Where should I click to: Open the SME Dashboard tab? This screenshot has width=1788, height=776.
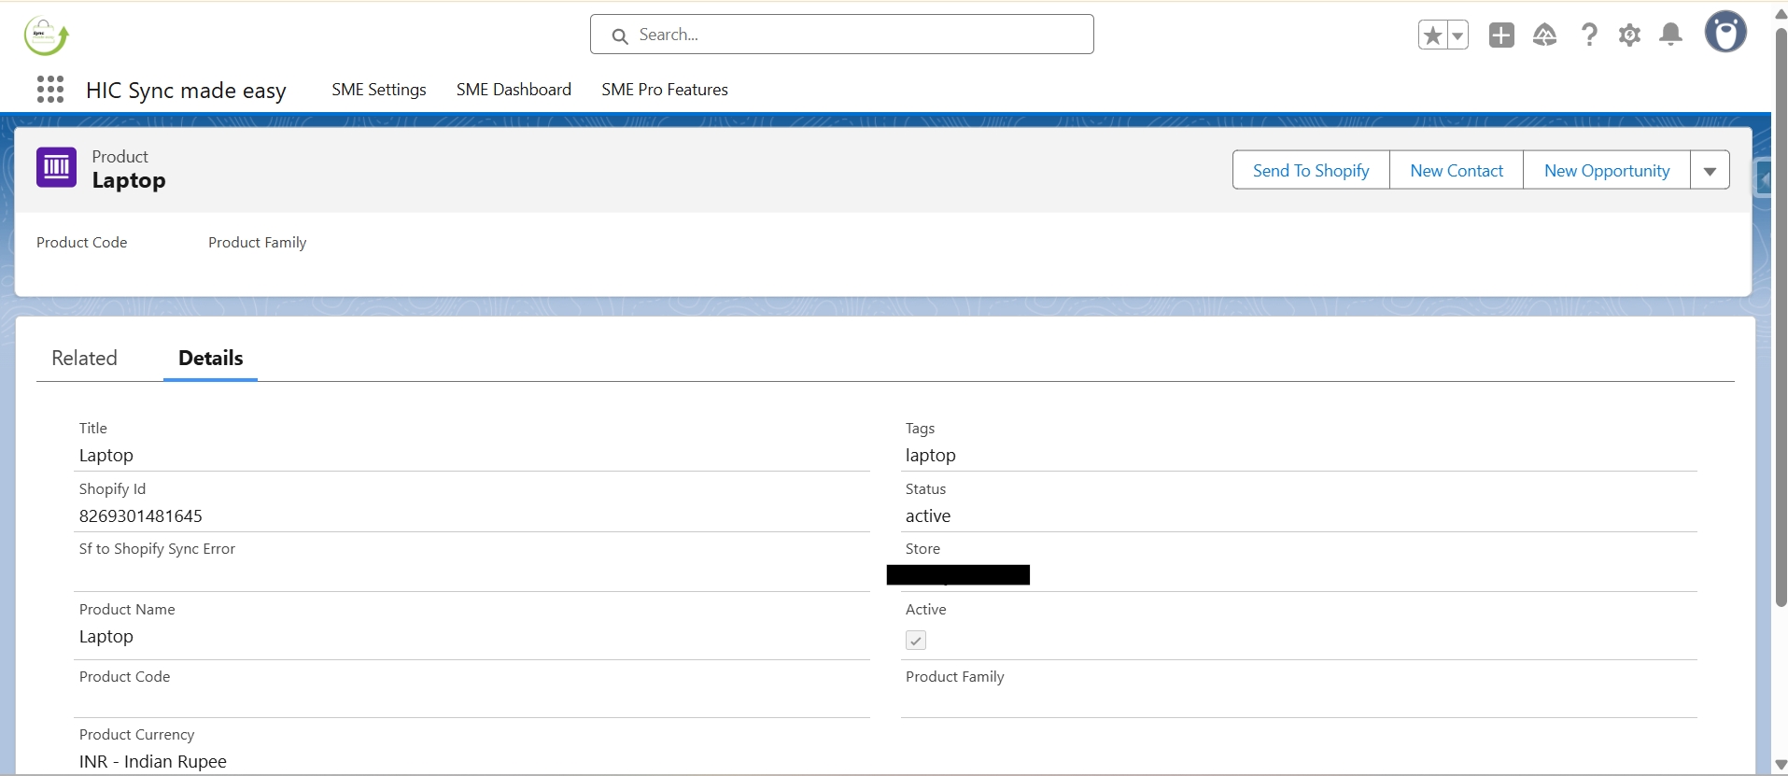tap(514, 90)
